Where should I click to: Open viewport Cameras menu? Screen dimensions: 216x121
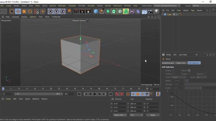click(x=16, y=17)
